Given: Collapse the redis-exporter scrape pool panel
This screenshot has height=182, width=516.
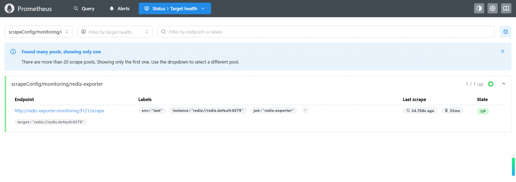Looking at the screenshot, I should (x=503, y=84).
